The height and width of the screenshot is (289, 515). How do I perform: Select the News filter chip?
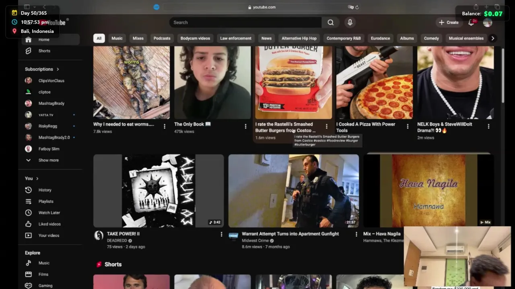tap(266, 38)
